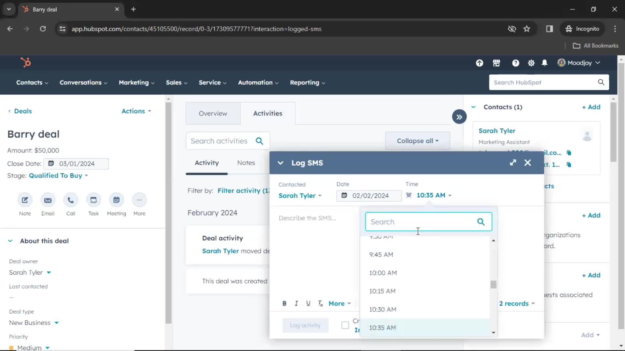Image resolution: width=625 pixels, height=351 pixels.
Task: Open the upgrade arrow icon
Action: click(x=479, y=63)
